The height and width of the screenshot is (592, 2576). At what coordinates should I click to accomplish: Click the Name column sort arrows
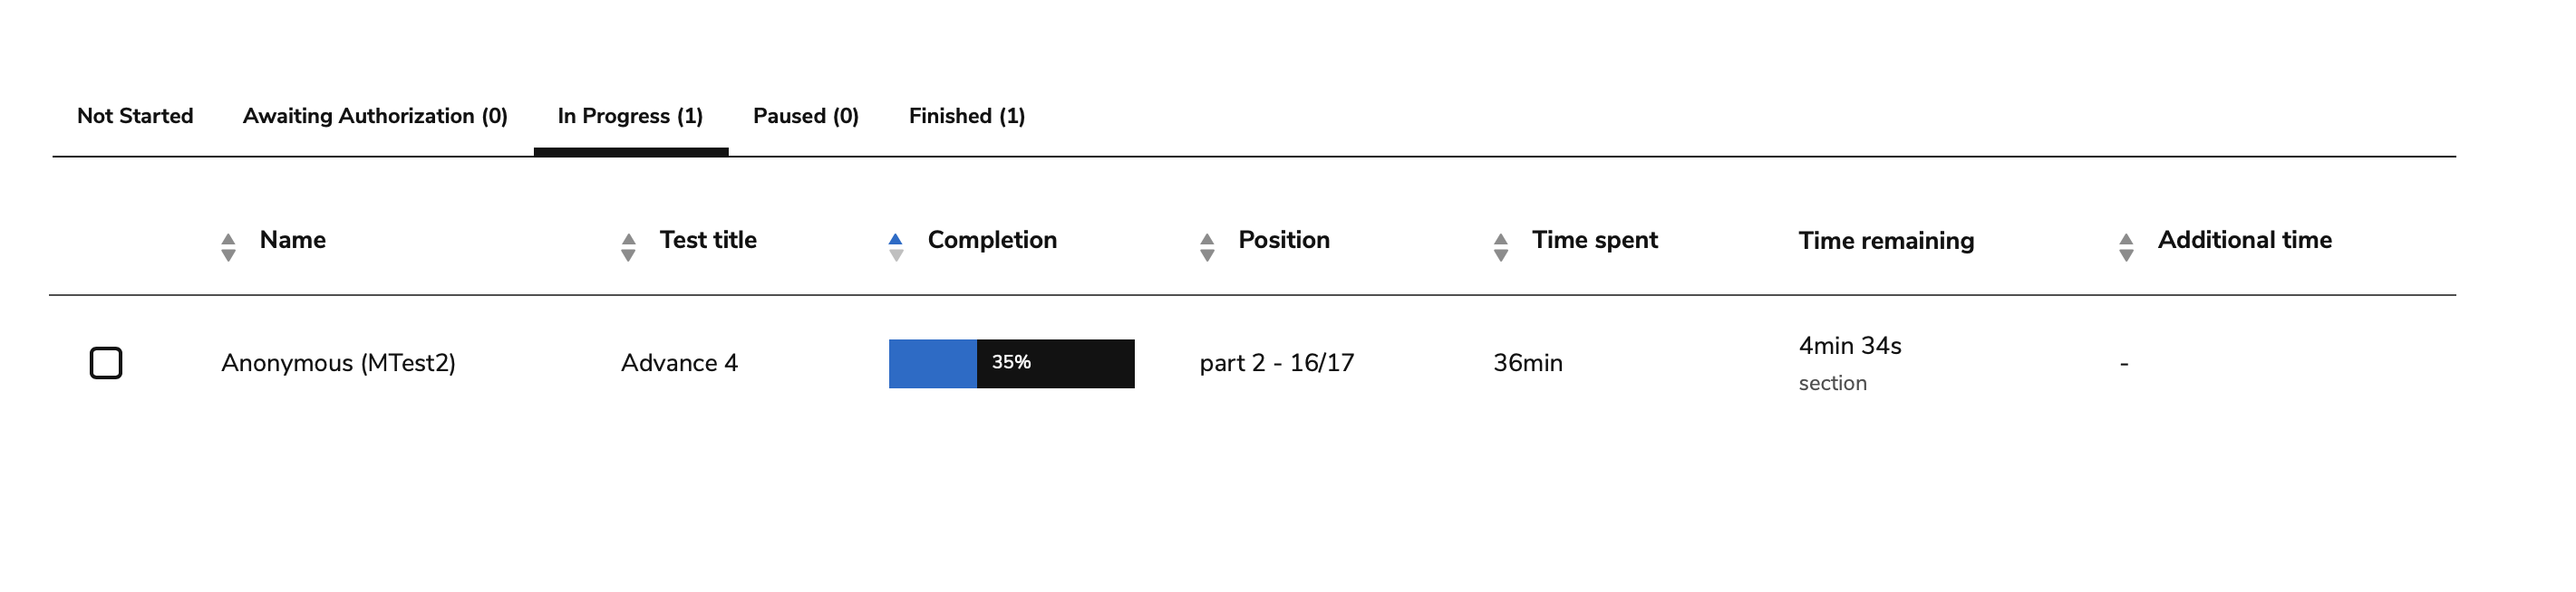coord(228,246)
